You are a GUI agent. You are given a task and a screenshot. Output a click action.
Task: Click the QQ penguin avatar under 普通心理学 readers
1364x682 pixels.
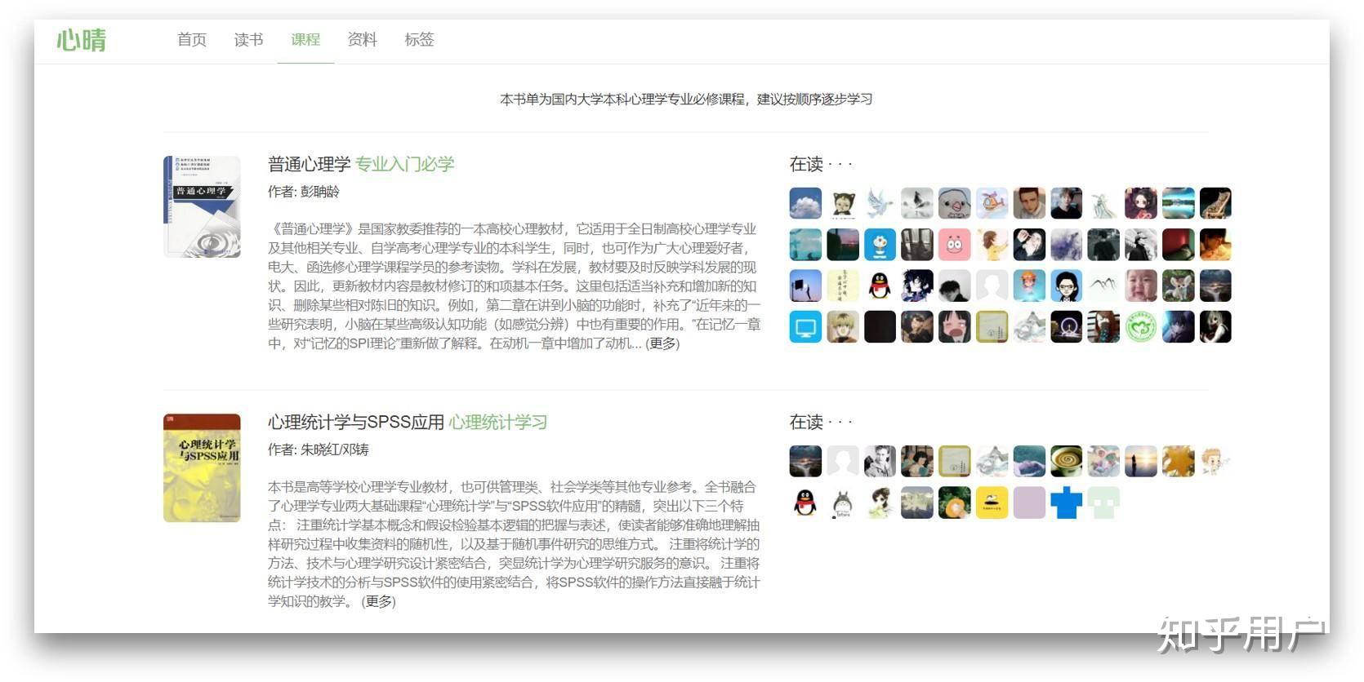[x=880, y=286]
